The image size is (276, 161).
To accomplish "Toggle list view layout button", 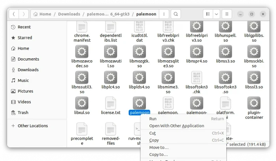I will [208, 14].
